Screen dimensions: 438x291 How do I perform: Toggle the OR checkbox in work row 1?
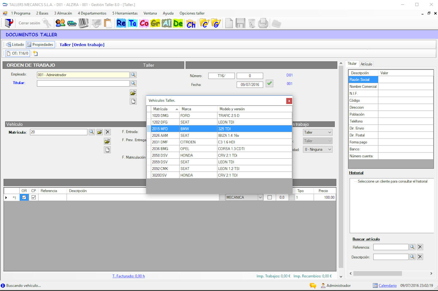24,197
